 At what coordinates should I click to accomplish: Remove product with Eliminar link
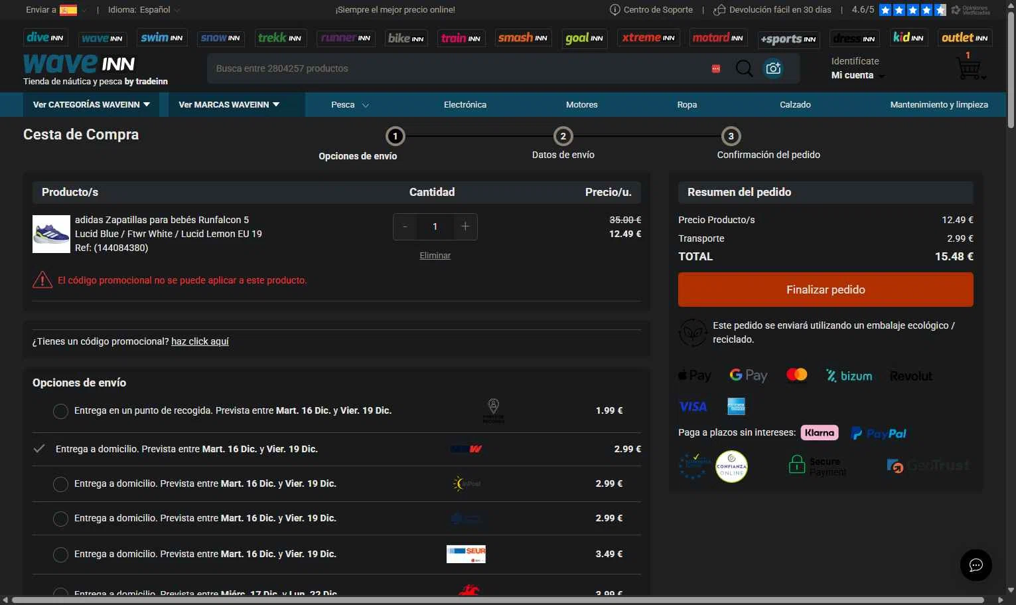coord(435,256)
